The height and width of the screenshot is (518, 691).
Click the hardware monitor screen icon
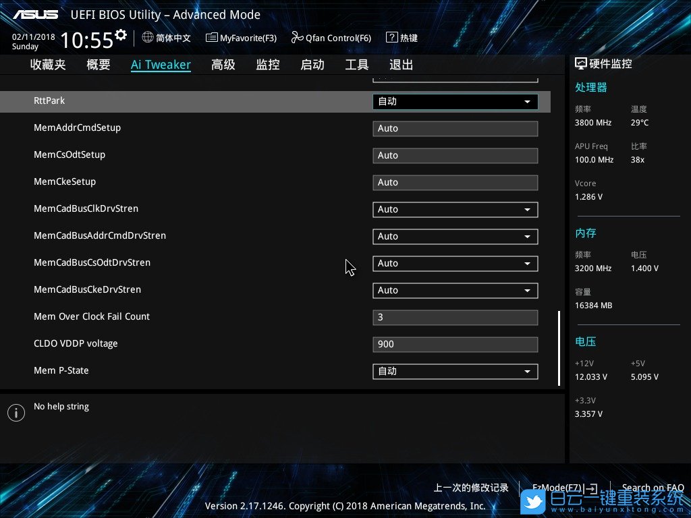pyautogui.click(x=580, y=63)
